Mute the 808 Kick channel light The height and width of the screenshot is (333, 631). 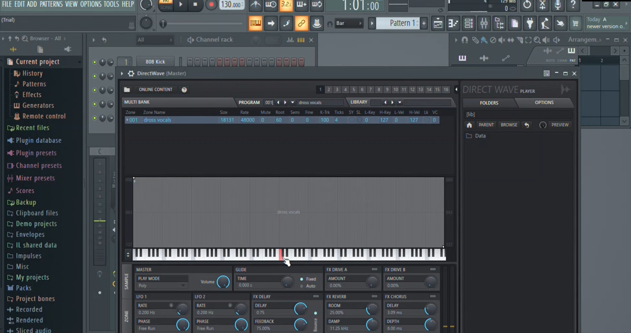point(94,61)
